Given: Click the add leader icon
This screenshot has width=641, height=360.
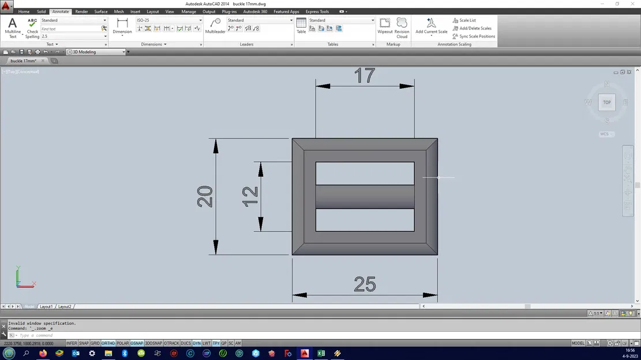Looking at the screenshot, I should pos(231,29).
